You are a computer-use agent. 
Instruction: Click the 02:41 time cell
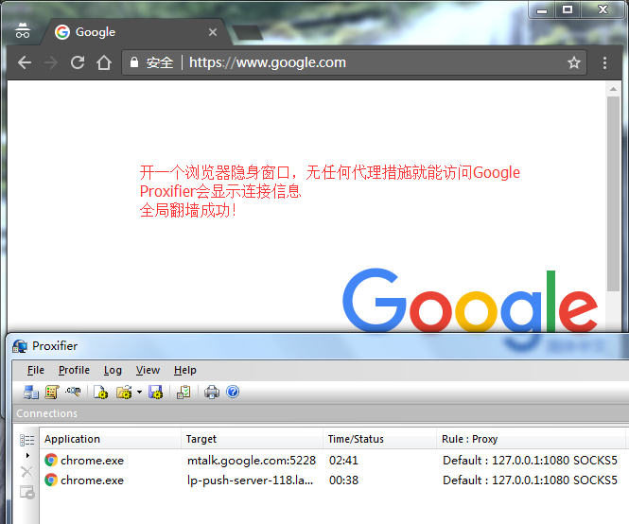(x=343, y=461)
